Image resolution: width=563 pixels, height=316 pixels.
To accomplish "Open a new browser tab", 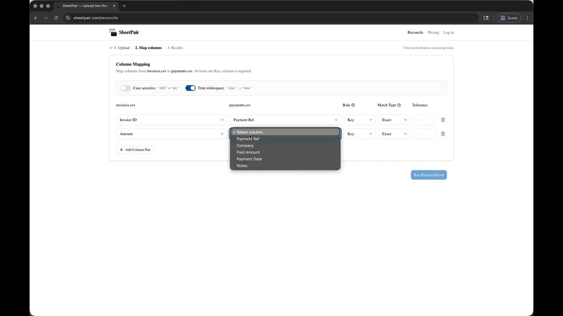I will pos(124,6).
